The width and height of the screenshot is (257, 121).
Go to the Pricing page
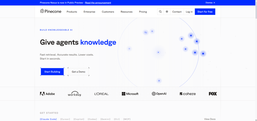143,12
